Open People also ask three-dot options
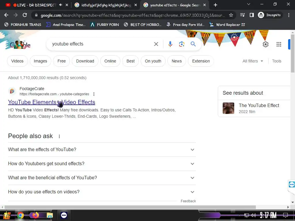295x221 pixels. pos(59,136)
